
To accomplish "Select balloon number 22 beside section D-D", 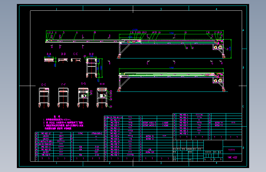I will pyautogui.click(x=85, y=56).
